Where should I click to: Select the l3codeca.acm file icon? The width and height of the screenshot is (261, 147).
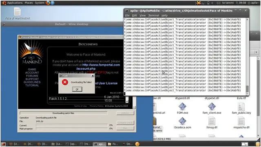(x=182, y=123)
